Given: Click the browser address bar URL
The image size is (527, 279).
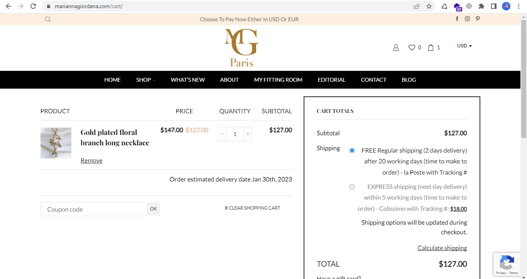Looking at the screenshot, I should pyautogui.click(x=89, y=6).
